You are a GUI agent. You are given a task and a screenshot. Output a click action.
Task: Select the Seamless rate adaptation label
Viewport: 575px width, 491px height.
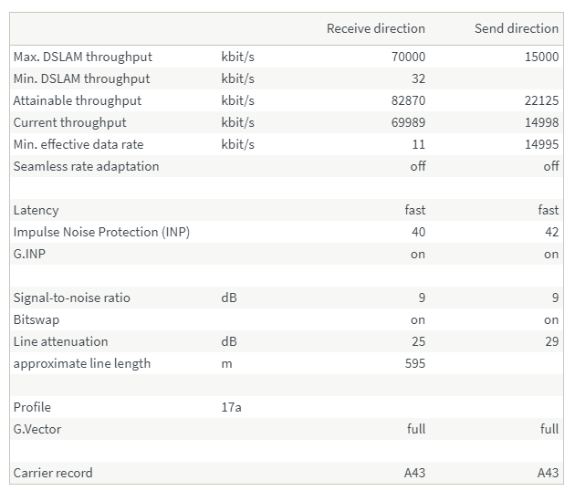click(x=86, y=166)
